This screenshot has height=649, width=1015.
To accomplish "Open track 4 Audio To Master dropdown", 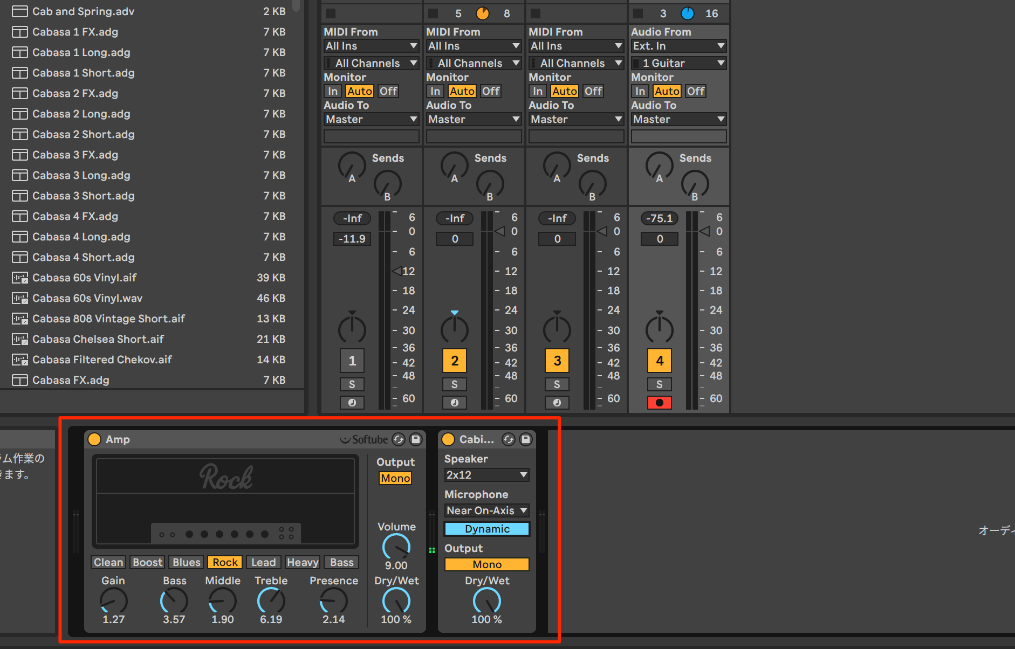I will pyautogui.click(x=679, y=119).
